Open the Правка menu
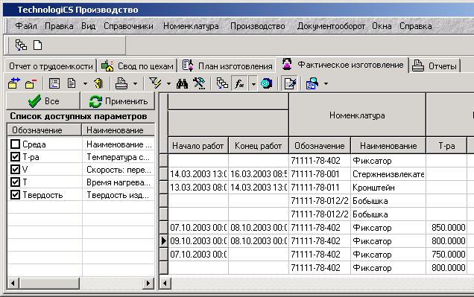The width and height of the screenshot is (474, 297). point(59,26)
